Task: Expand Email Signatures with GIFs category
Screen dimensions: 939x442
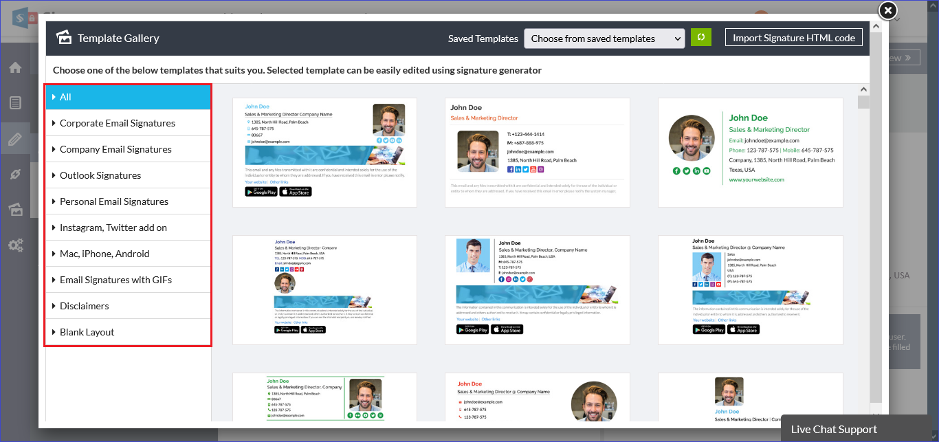Action: [x=115, y=280]
